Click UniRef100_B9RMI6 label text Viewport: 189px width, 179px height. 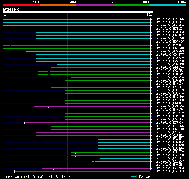(170, 42)
